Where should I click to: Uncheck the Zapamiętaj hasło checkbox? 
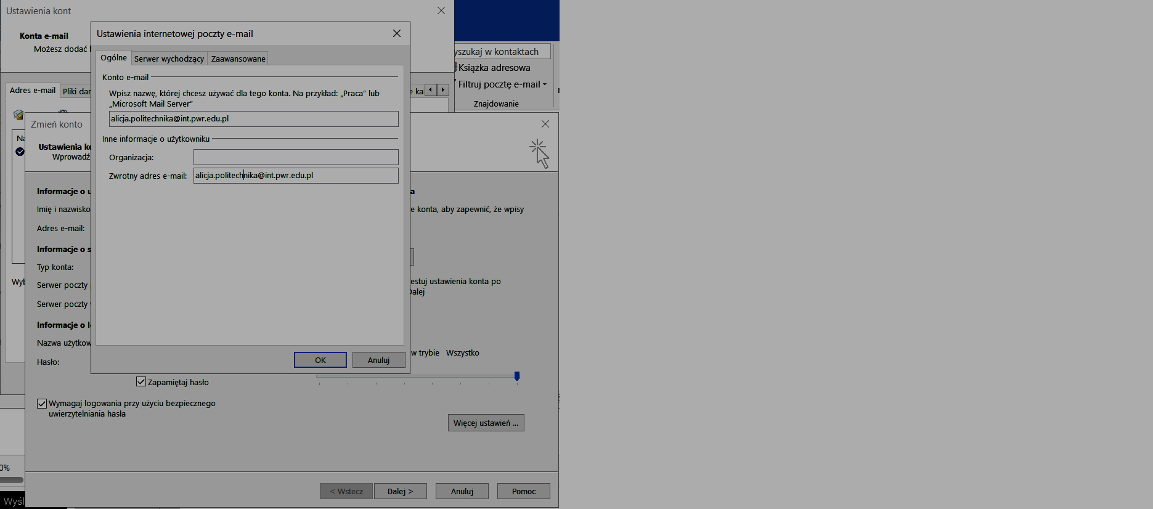point(141,382)
